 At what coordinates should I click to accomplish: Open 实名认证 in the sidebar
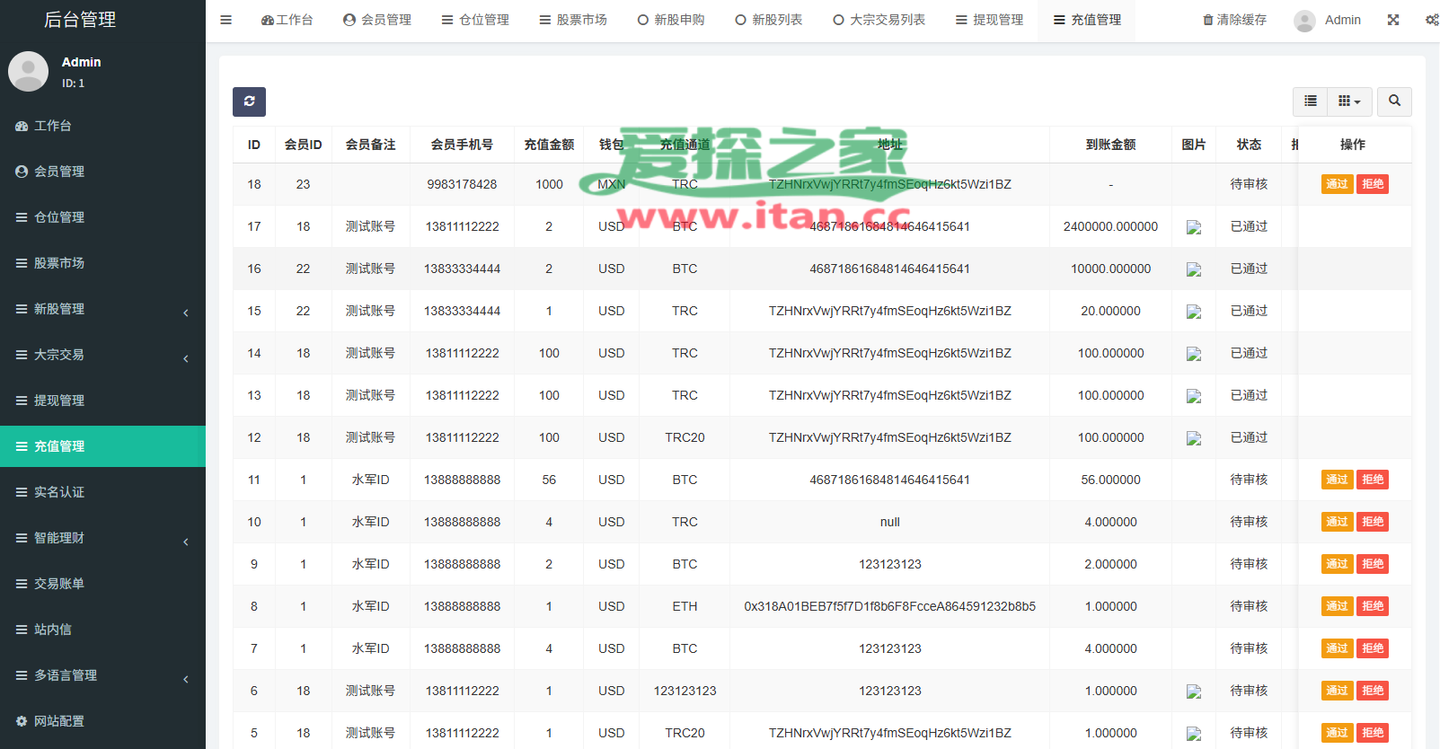[x=59, y=492]
